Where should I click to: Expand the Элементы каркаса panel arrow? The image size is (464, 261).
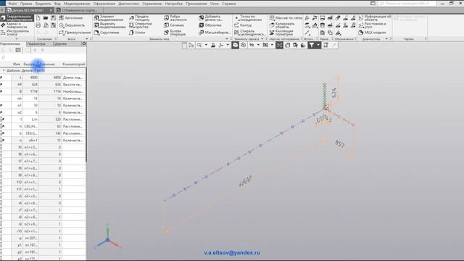pyautogui.click(x=262, y=38)
